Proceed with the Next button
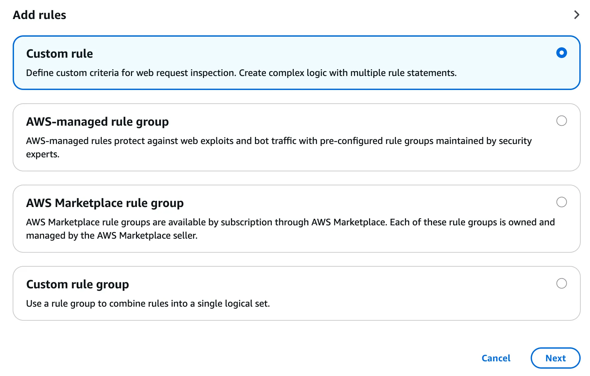Viewport: 590px width, 376px height. tap(555, 358)
